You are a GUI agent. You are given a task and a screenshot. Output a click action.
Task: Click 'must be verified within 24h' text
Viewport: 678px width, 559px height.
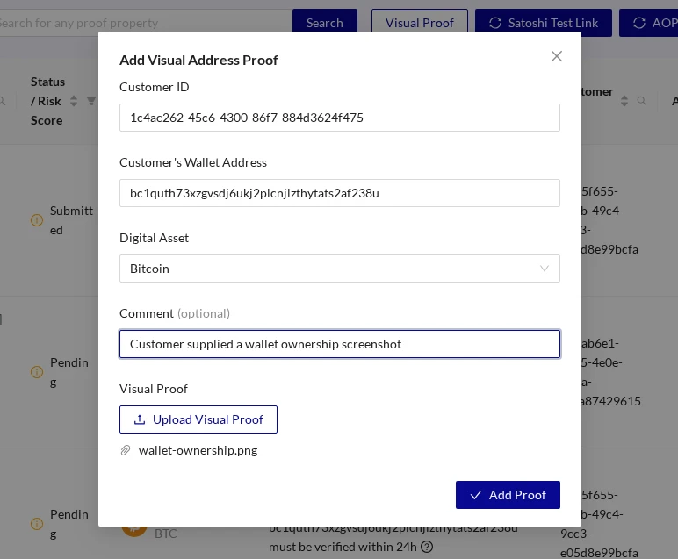pos(343,547)
